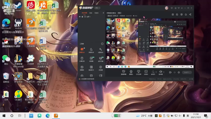Open the 弹幕姬 TV-face tool

pos(82,68)
